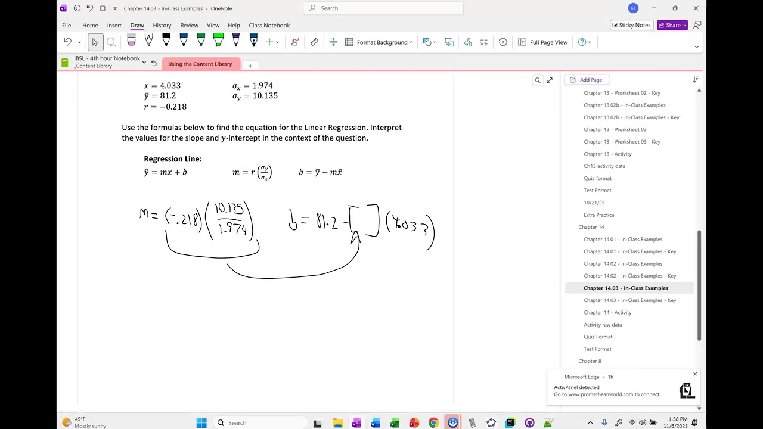Click the Ink Replay icon
This screenshot has width=763, height=429.
(x=503, y=42)
